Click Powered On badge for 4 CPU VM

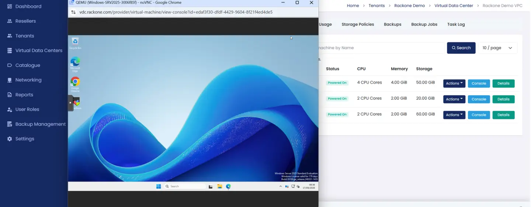point(337,83)
